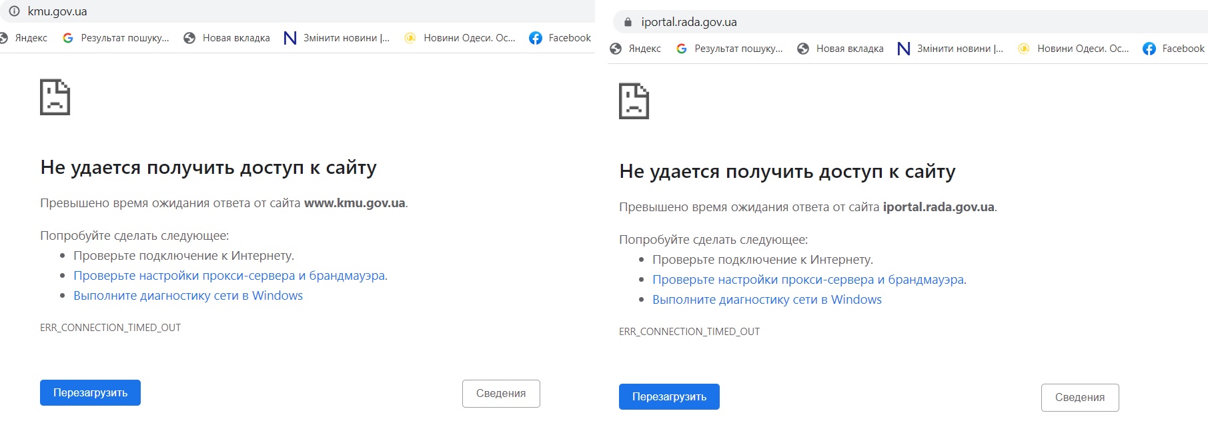Image resolution: width=1208 pixels, height=427 pixels.
Task: Run Windows network diagnostics link on kmu.gov.ua page
Action: pos(188,296)
